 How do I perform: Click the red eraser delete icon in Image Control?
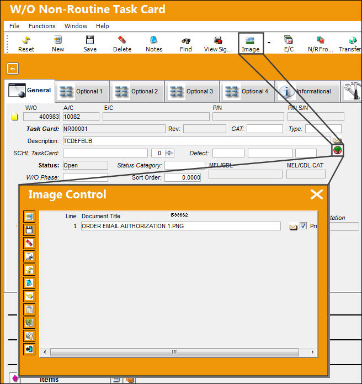[x=29, y=243]
